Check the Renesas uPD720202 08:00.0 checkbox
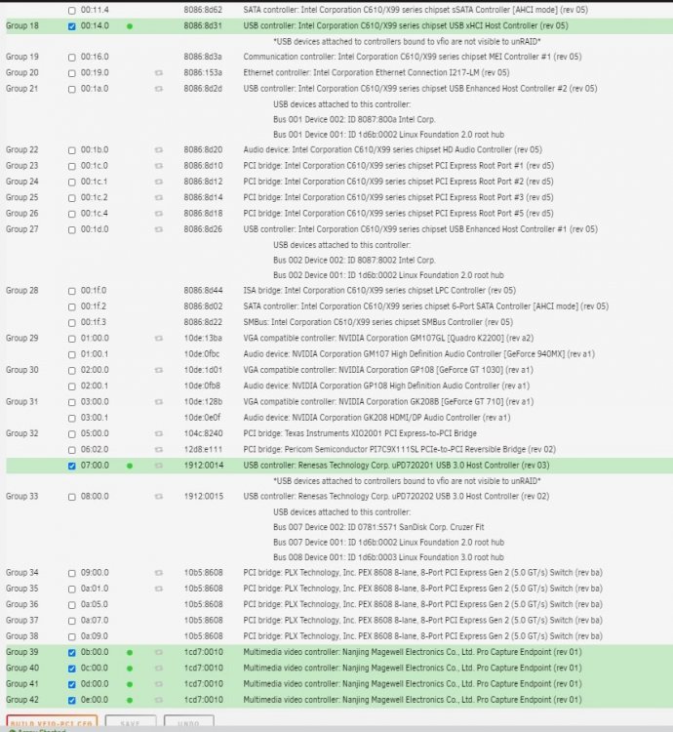673x732 pixels. tap(72, 497)
